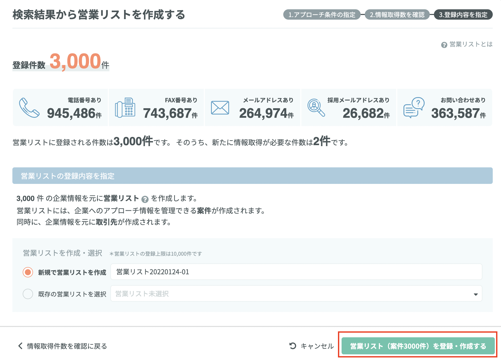Open the 営業リスト未選択 dropdown
Screen dimensions: 501x359
(296, 293)
